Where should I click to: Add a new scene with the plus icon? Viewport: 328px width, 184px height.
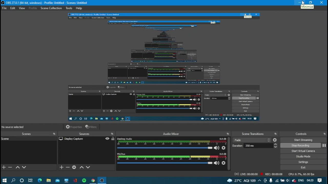4,167
